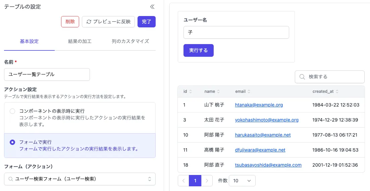The height and width of the screenshot is (191, 370).
Task: Click the id cell 3
Action: point(184,120)
